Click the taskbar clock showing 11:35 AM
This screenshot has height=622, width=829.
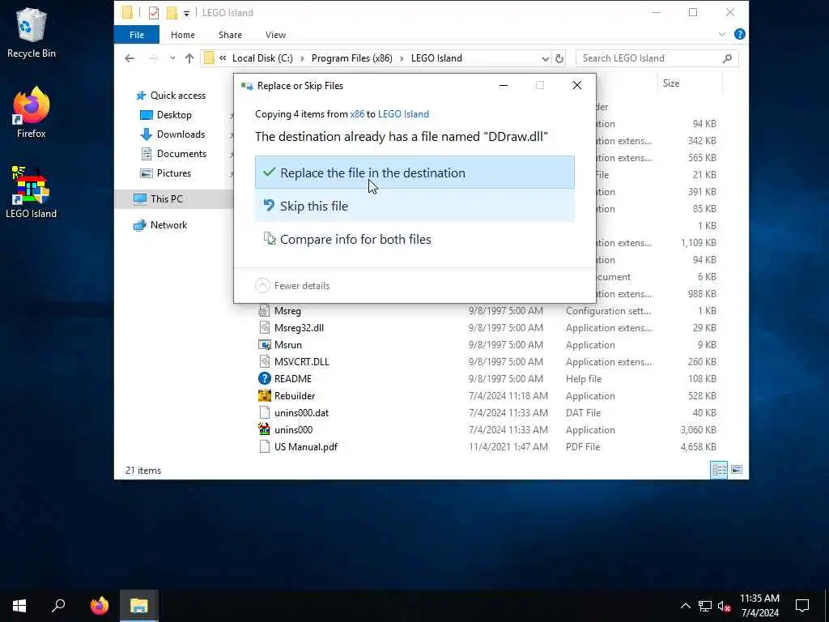[759, 606]
